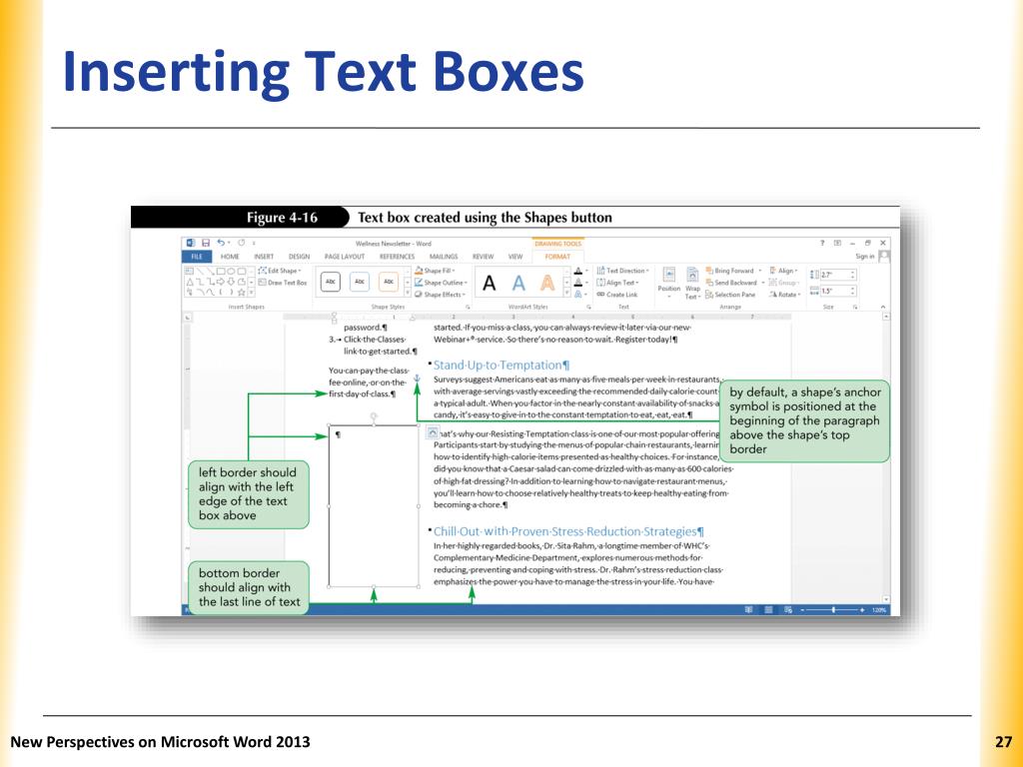Switch to the HOME tab
This screenshot has width=1023, height=767.
(230, 257)
